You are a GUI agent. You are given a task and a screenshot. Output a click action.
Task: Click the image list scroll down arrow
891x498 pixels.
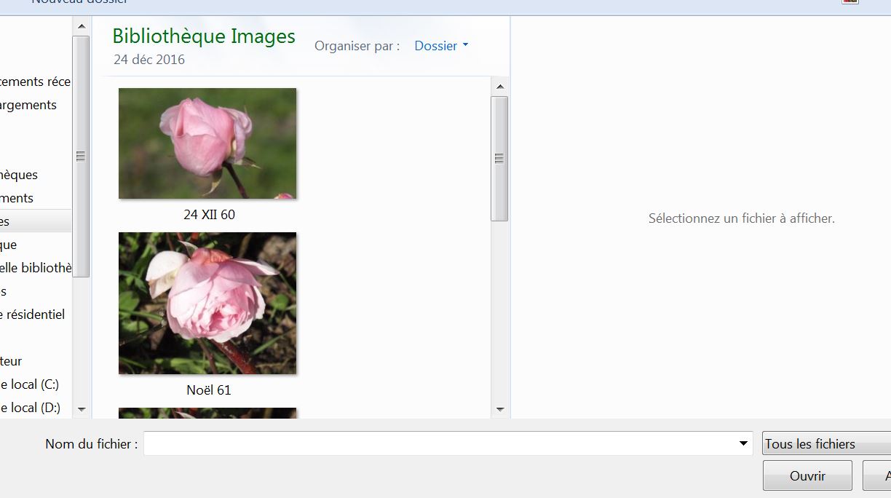pos(500,409)
